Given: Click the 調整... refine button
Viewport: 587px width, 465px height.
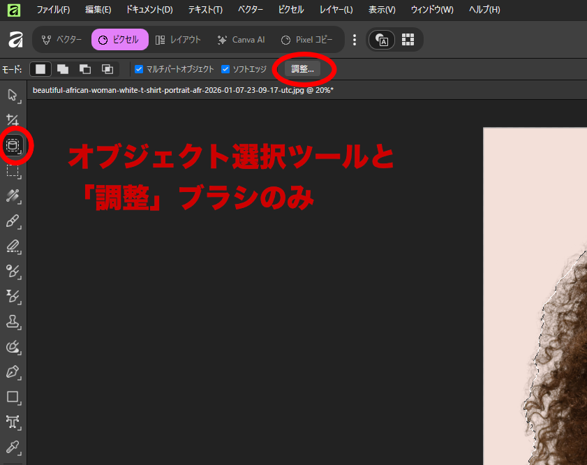Looking at the screenshot, I should coord(302,69).
